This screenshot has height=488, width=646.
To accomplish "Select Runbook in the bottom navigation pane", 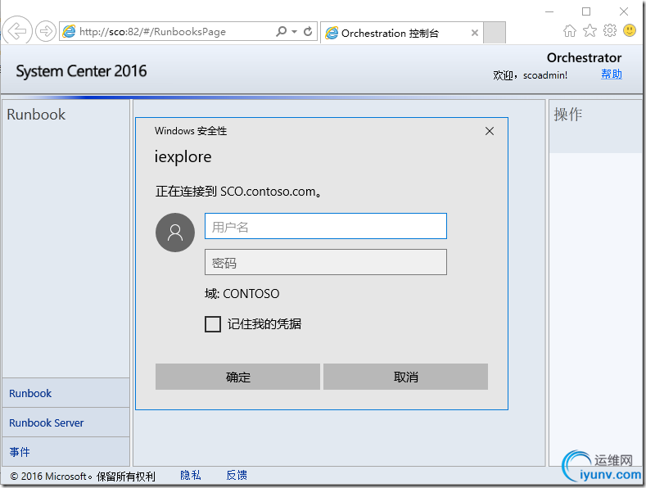I will click(66, 393).
